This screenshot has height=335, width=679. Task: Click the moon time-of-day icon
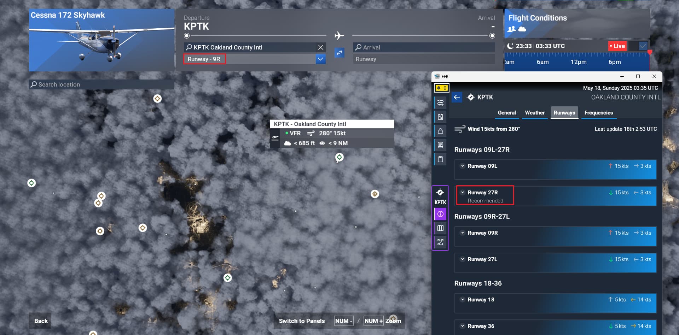(x=510, y=46)
